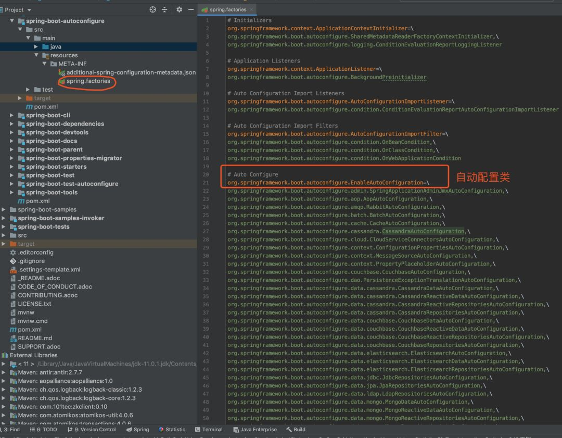Select Maven: com.atomikos:atomikos-util:4.0.6 library
The height and width of the screenshot is (438, 562).
tap(75, 415)
